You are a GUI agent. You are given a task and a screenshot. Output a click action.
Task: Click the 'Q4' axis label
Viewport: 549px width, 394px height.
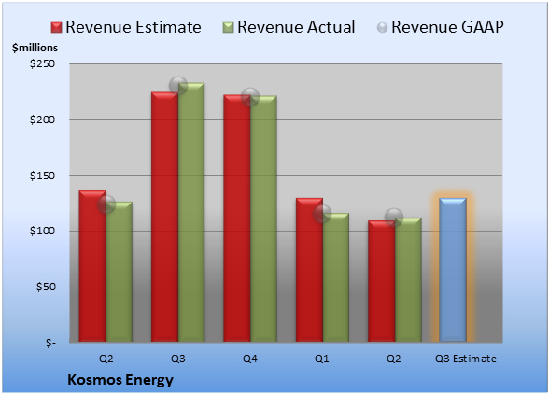(x=250, y=359)
